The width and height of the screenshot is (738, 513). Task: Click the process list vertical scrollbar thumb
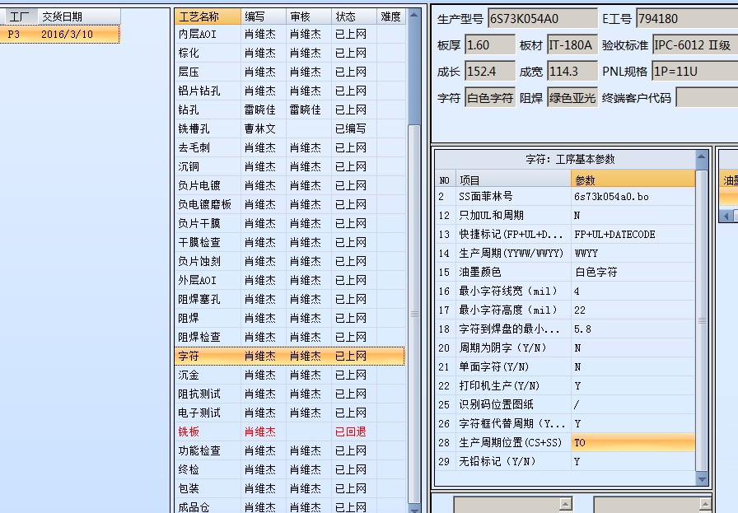click(414, 314)
